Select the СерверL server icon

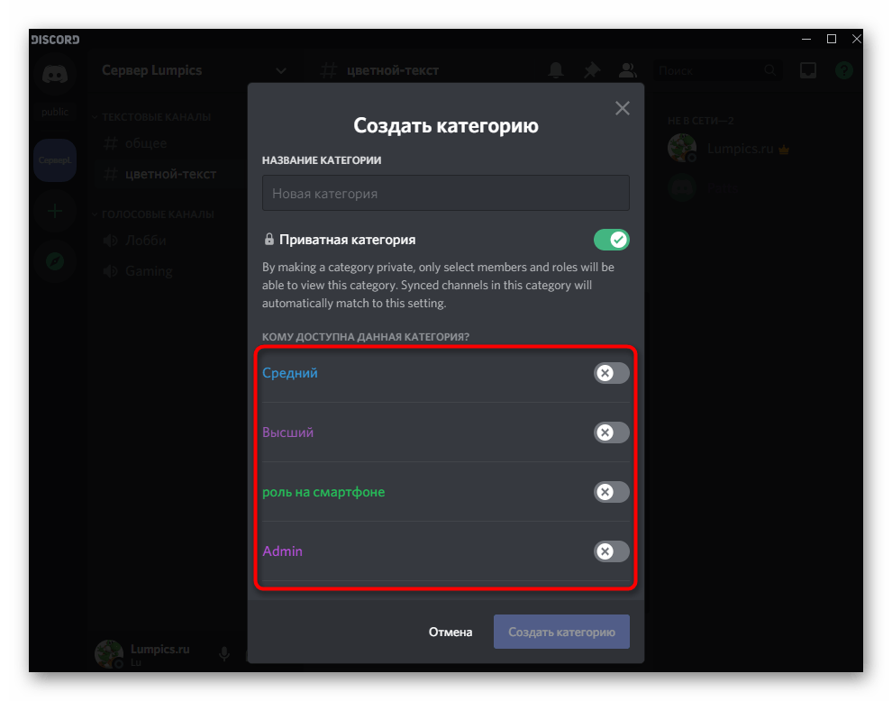coord(55,160)
